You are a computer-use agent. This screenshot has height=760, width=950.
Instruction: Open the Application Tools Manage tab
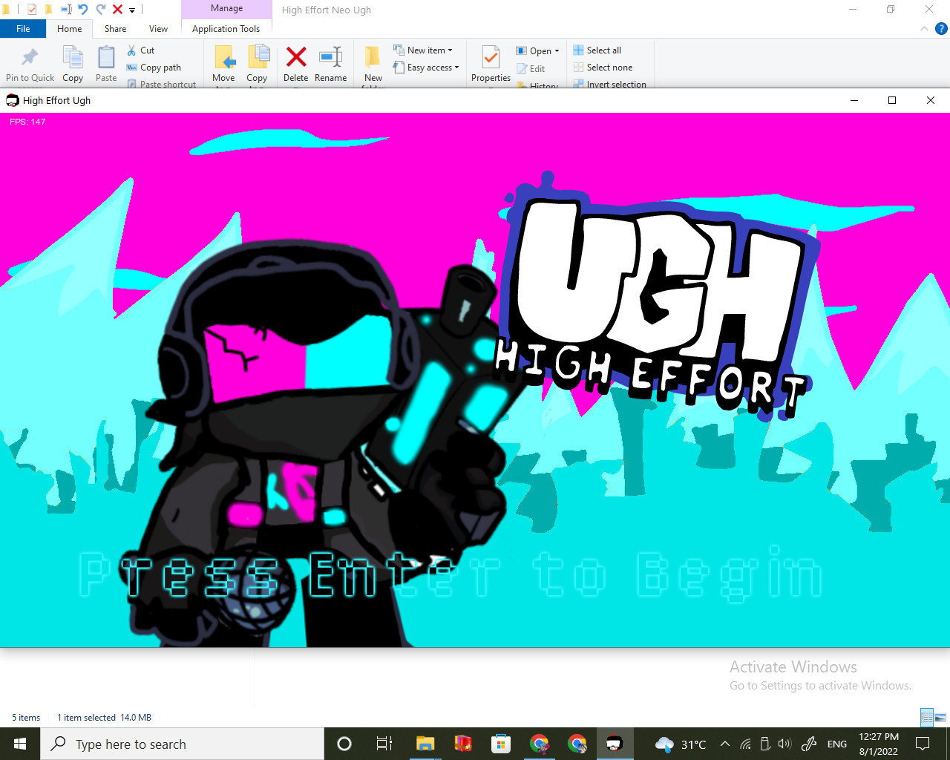[226, 8]
